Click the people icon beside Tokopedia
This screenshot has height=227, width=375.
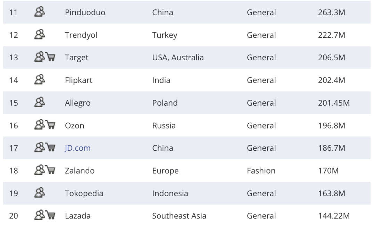coord(40,192)
